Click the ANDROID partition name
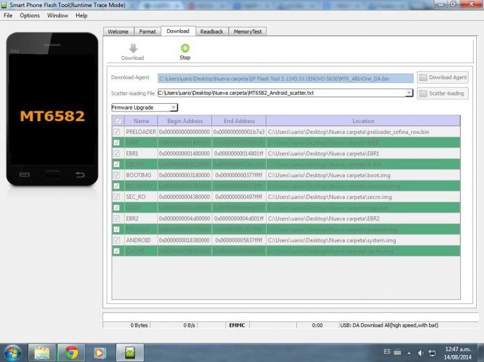484x362 pixels. (138, 240)
